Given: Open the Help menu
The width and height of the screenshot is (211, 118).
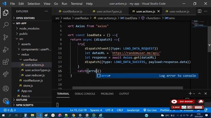Looking at the screenshot, I should 89,4.
